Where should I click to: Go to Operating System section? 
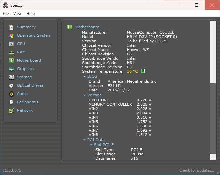pyautogui.click(x=34, y=35)
